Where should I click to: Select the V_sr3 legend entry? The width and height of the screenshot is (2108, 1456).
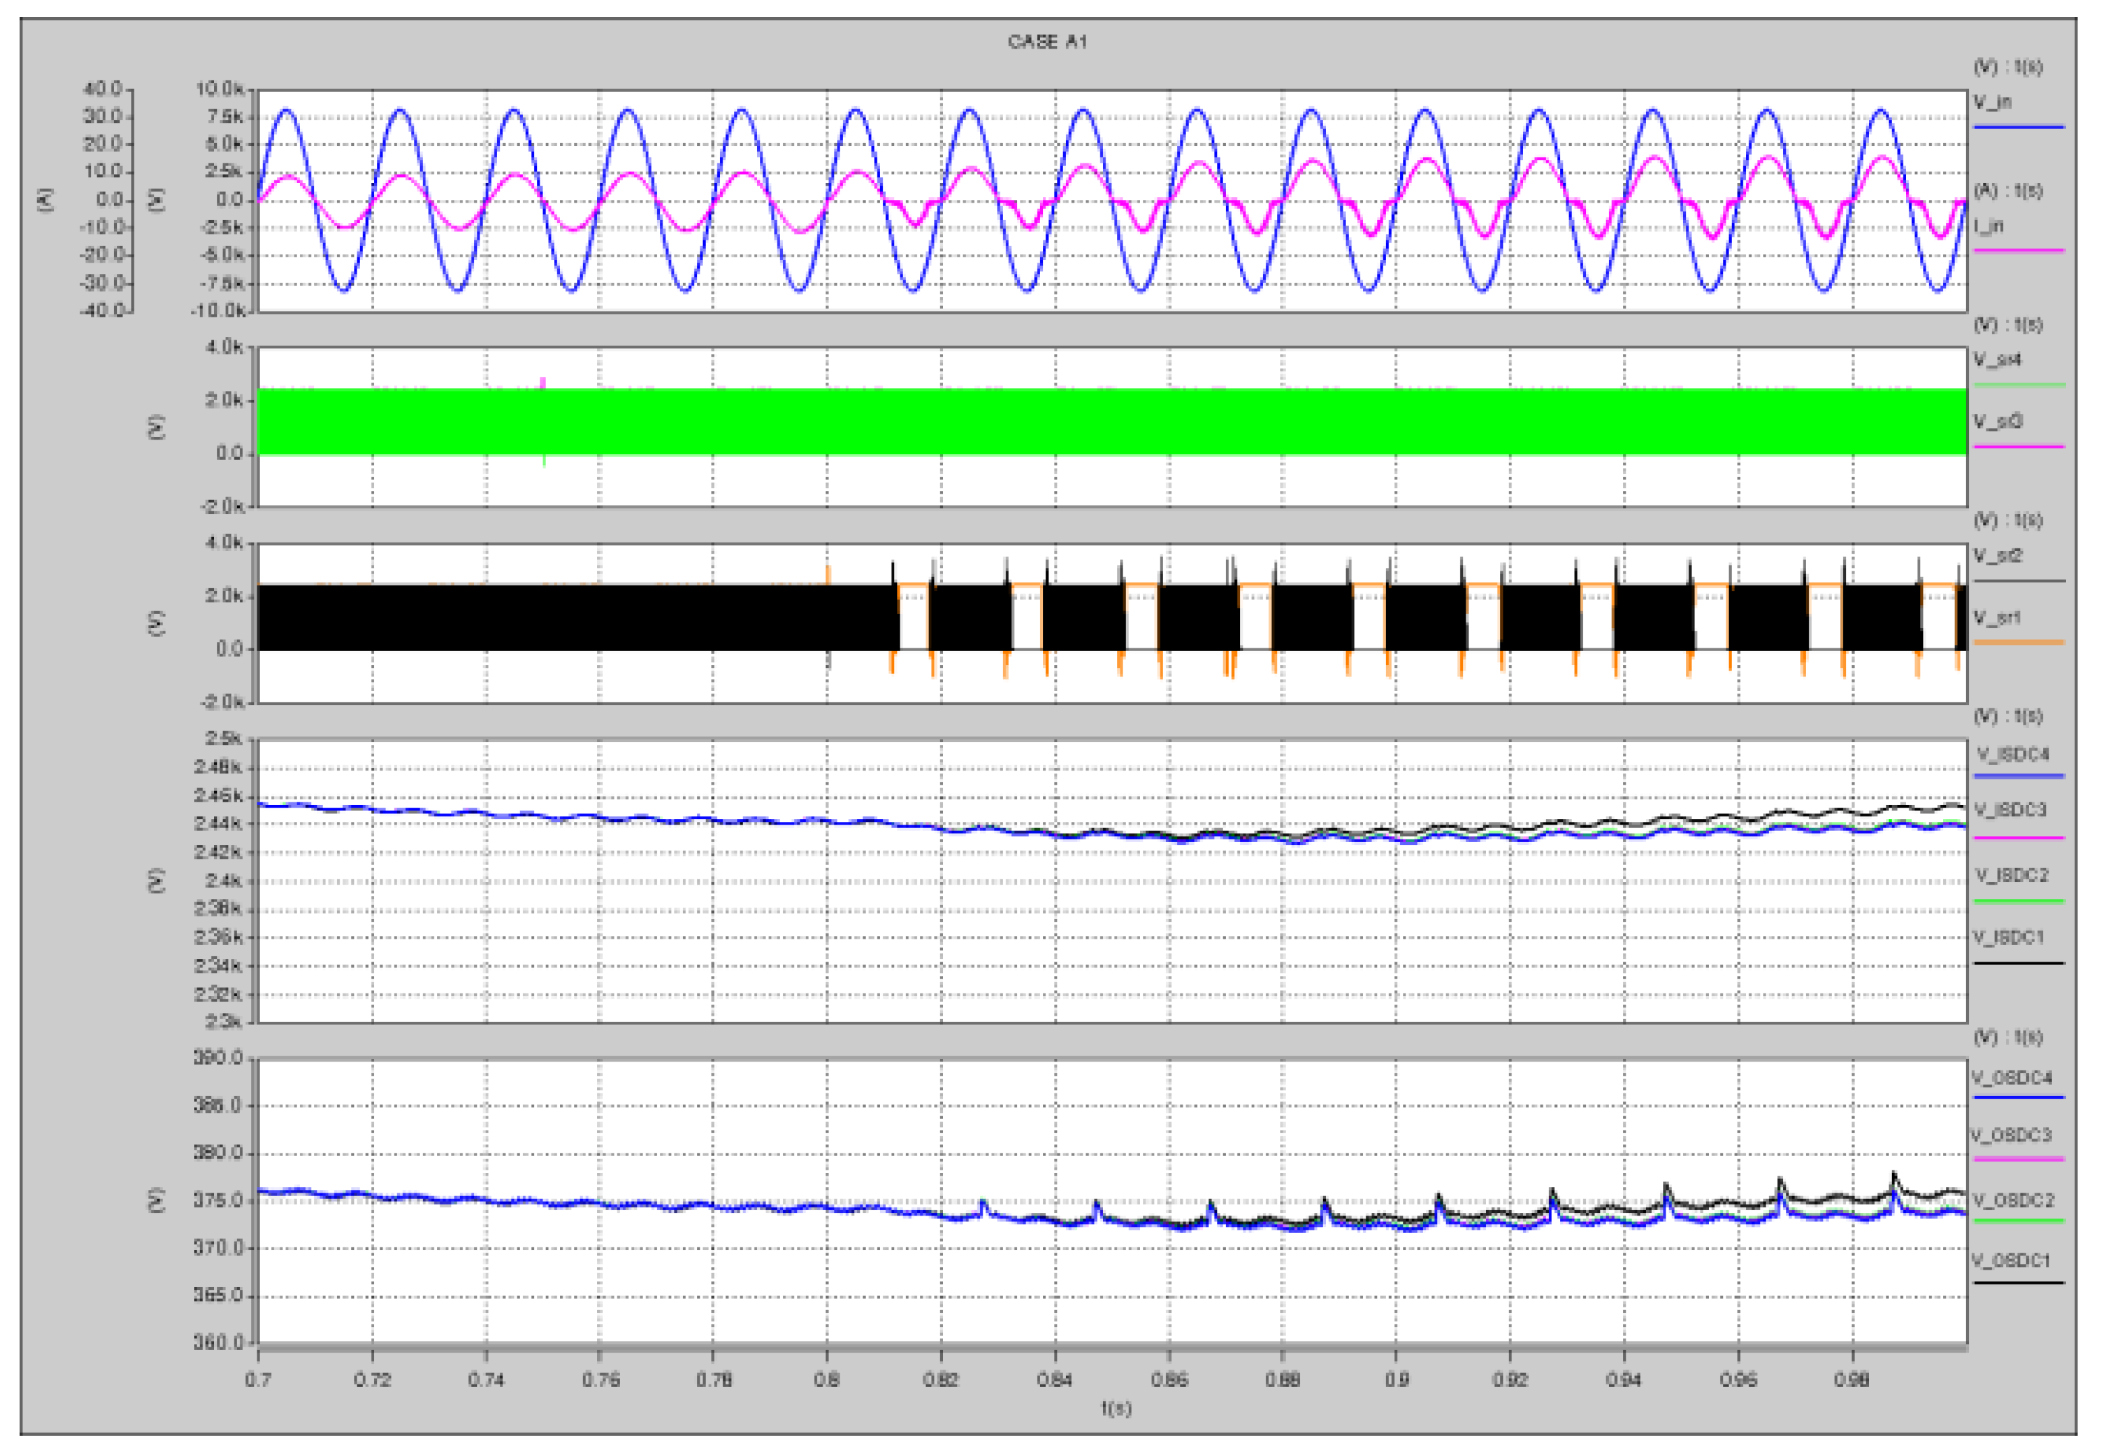(x=1998, y=421)
